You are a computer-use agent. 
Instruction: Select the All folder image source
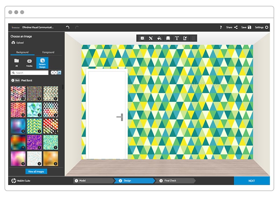point(16,63)
